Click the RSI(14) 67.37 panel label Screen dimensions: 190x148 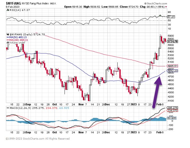pyautogui.click(x=20, y=10)
